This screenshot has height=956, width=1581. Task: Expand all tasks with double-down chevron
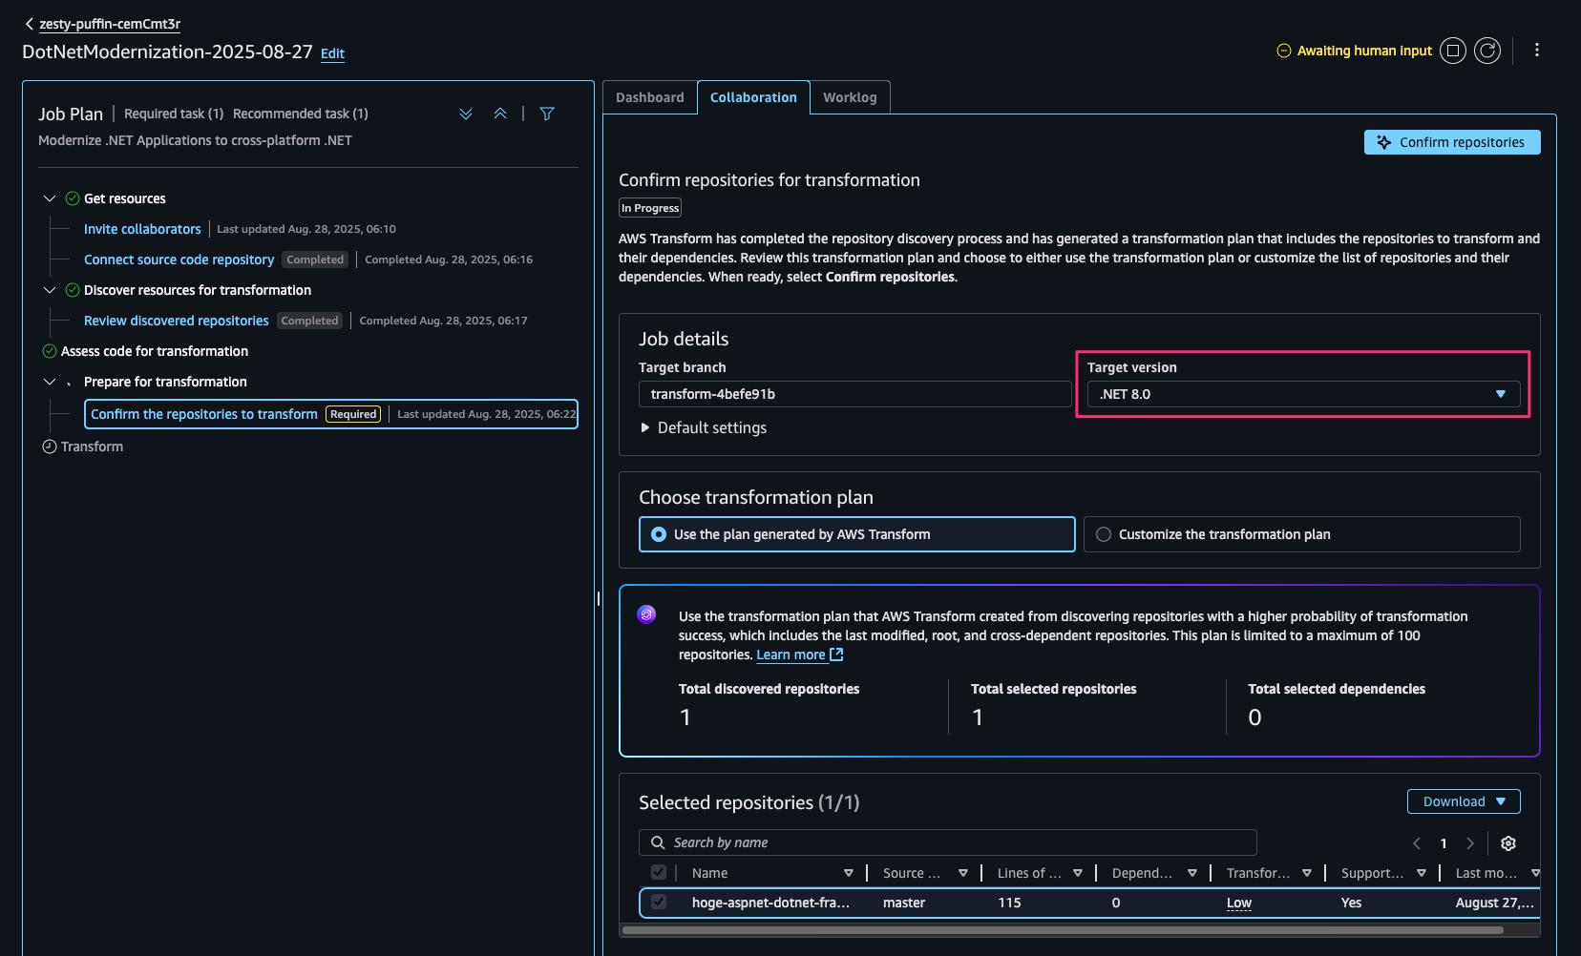pyautogui.click(x=466, y=114)
